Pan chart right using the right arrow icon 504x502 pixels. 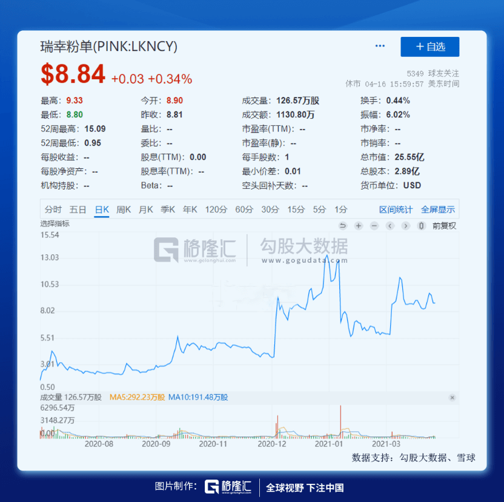tap(405, 226)
